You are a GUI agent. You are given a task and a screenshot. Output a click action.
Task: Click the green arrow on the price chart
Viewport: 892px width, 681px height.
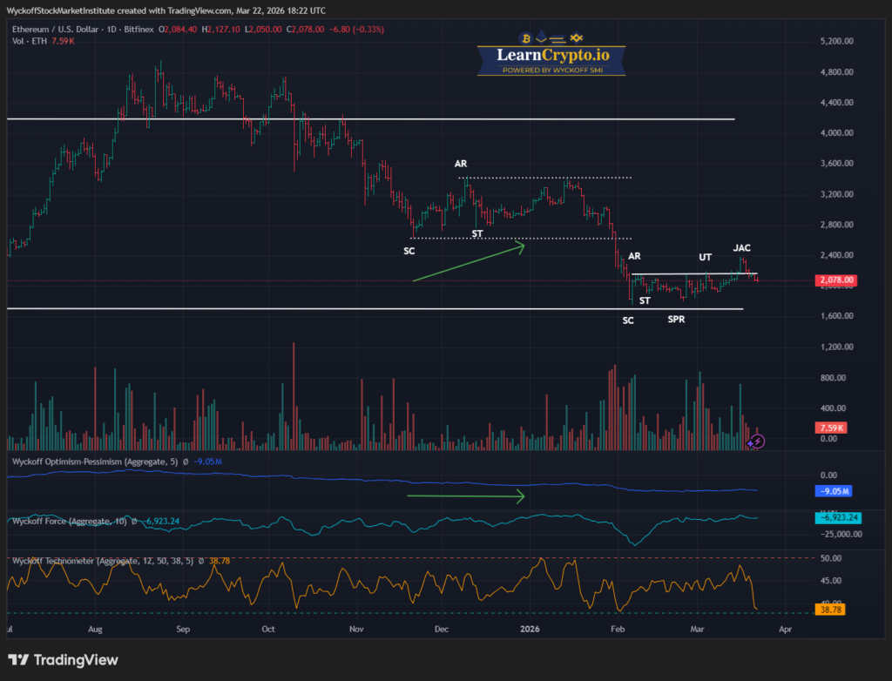[x=469, y=261]
